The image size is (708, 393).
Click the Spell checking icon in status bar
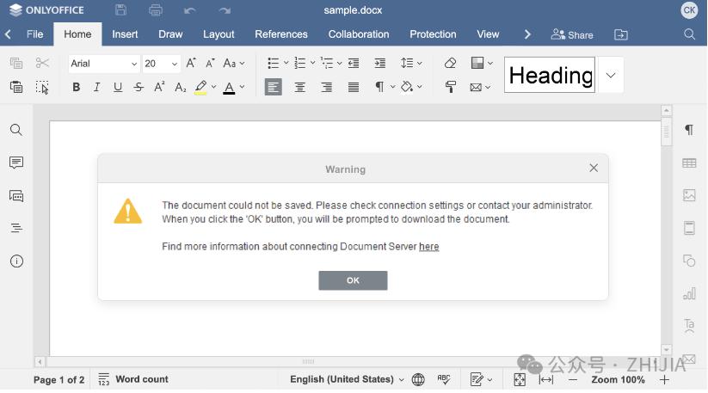coord(444,379)
